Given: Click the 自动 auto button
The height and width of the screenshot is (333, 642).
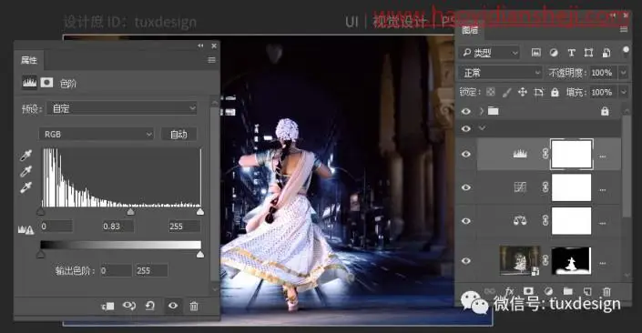Looking at the screenshot, I should coord(178,134).
